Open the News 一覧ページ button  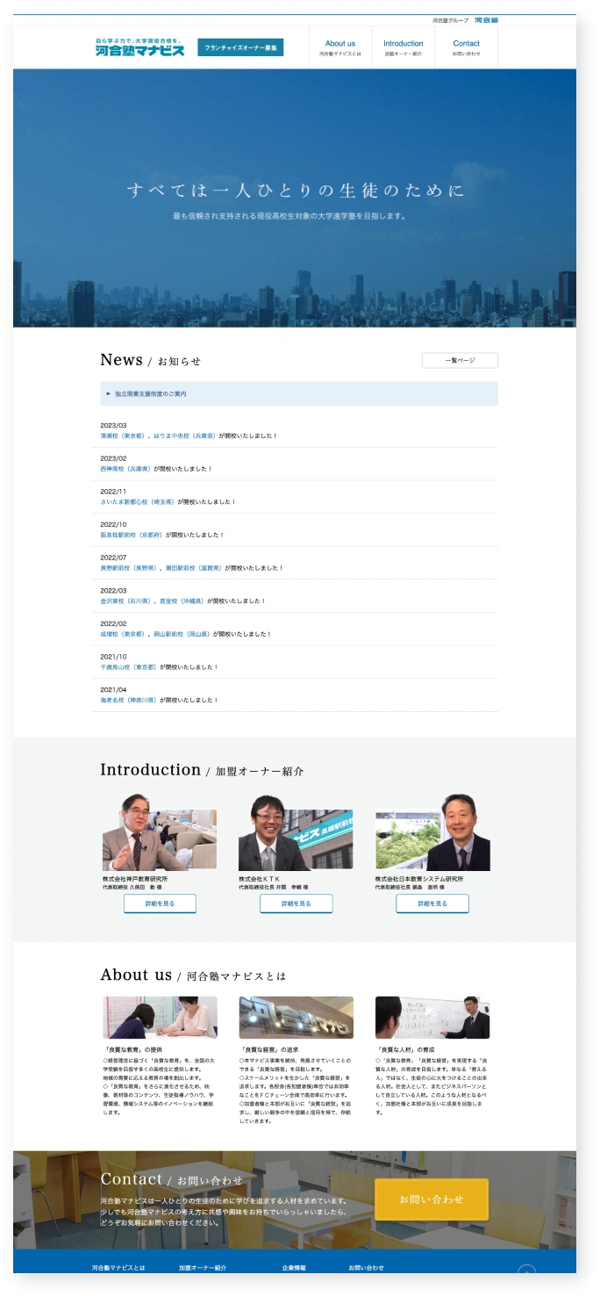pyautogui.click(x=460, y=360)
